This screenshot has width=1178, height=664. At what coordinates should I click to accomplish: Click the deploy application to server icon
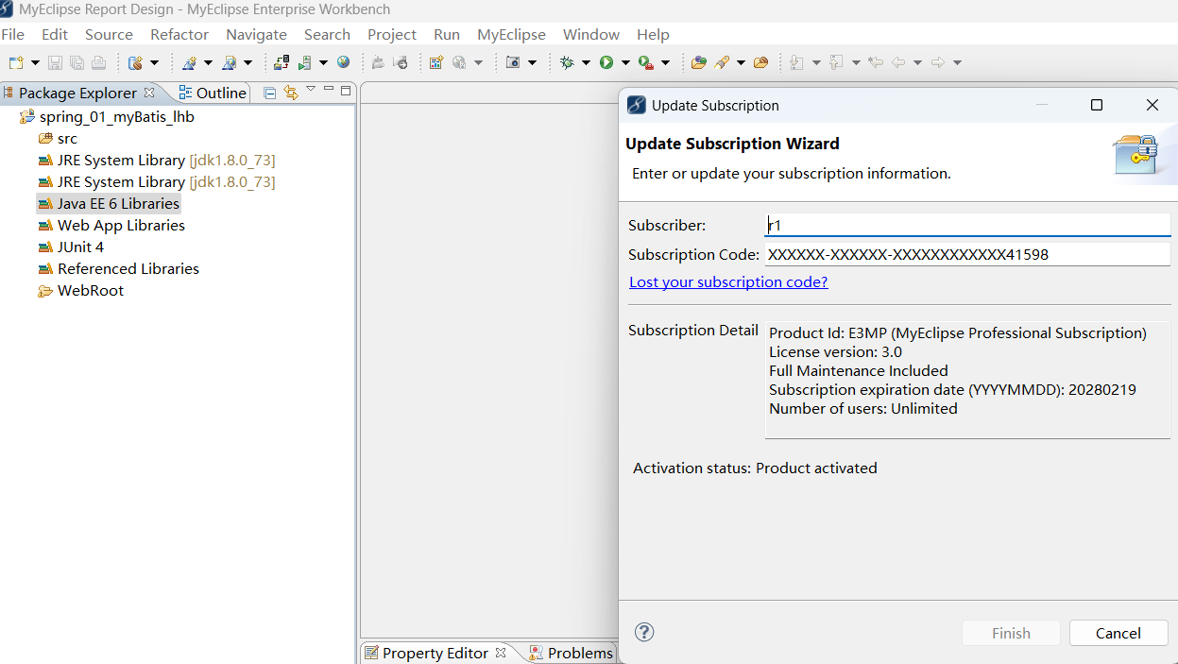tap(282, 62)
